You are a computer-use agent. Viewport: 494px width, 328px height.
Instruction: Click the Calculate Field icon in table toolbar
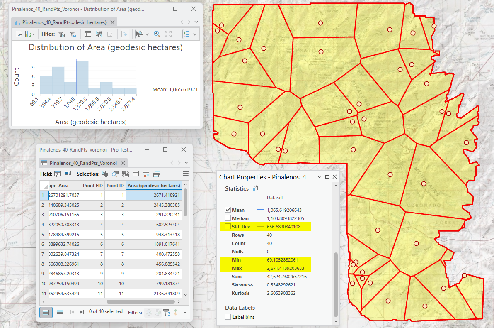tap(68, 174)
